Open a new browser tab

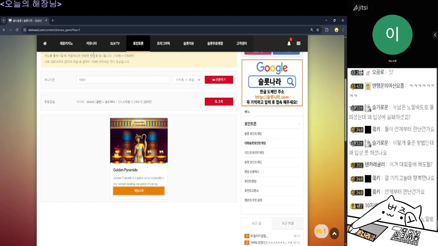click(52, 20)
